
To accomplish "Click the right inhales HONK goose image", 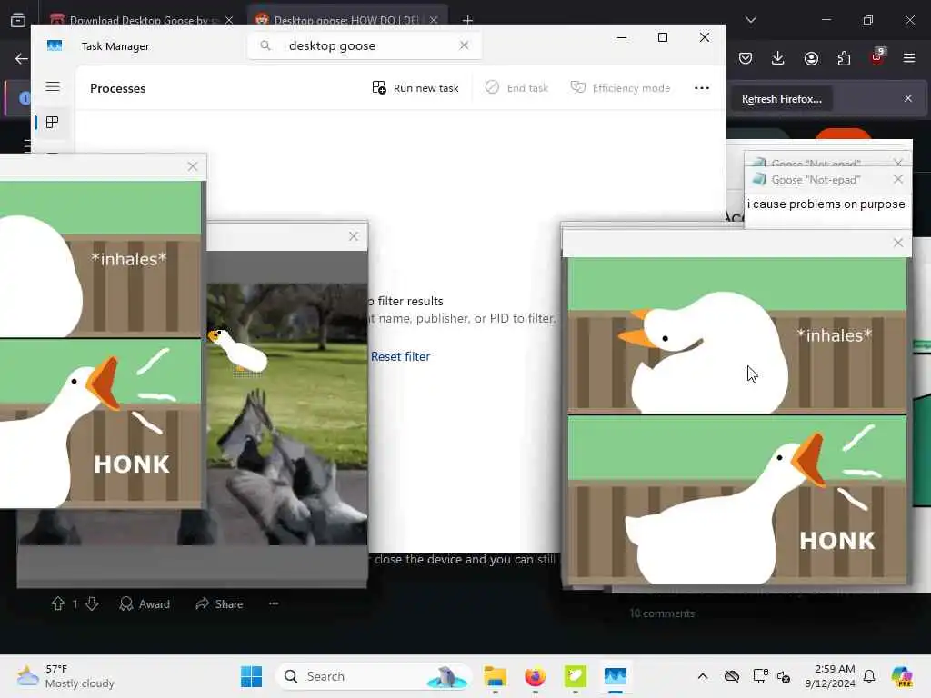I will 736,421.
